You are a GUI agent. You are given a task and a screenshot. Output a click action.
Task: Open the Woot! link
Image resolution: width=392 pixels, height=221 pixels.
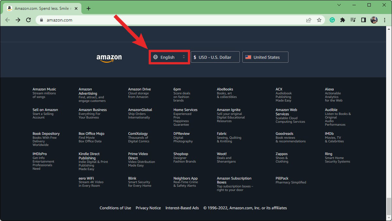[x=222, y=154]
